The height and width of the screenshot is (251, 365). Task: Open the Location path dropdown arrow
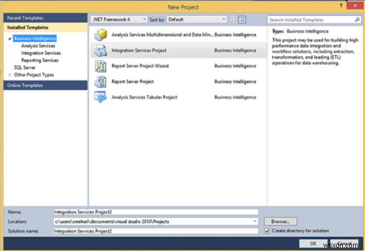(255, 221)
